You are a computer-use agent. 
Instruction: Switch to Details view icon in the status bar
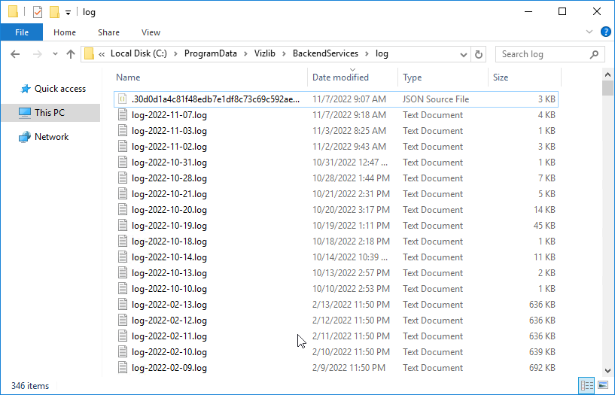coord(586,385)
